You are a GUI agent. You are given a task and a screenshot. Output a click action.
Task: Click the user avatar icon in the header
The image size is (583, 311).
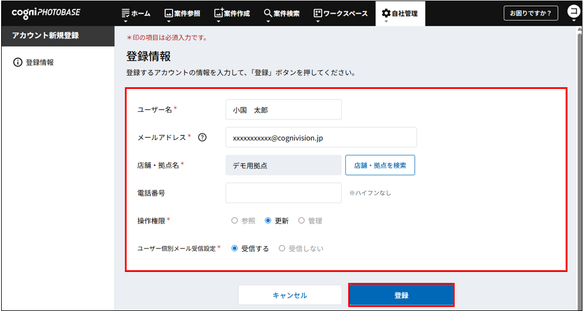click(573, 11)
